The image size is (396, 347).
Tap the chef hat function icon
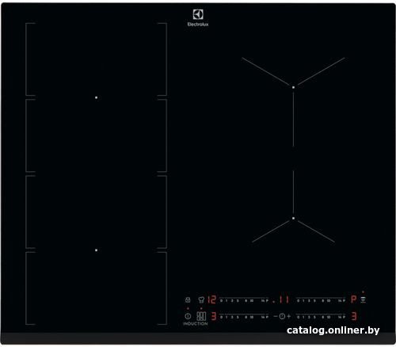pos(201,299)
